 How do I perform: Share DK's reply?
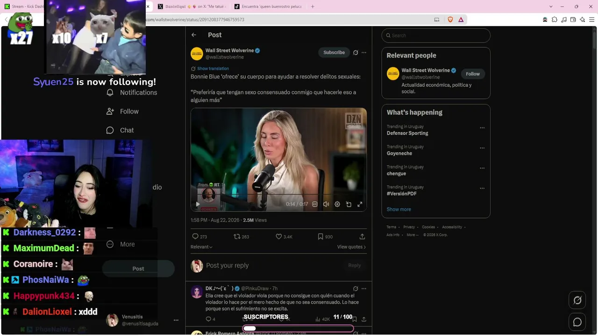pyautogui.click(x=364, y=319)
